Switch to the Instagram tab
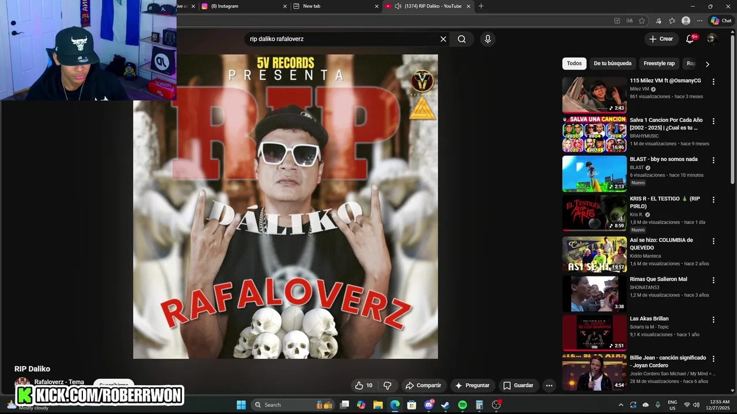 (244, 6)
